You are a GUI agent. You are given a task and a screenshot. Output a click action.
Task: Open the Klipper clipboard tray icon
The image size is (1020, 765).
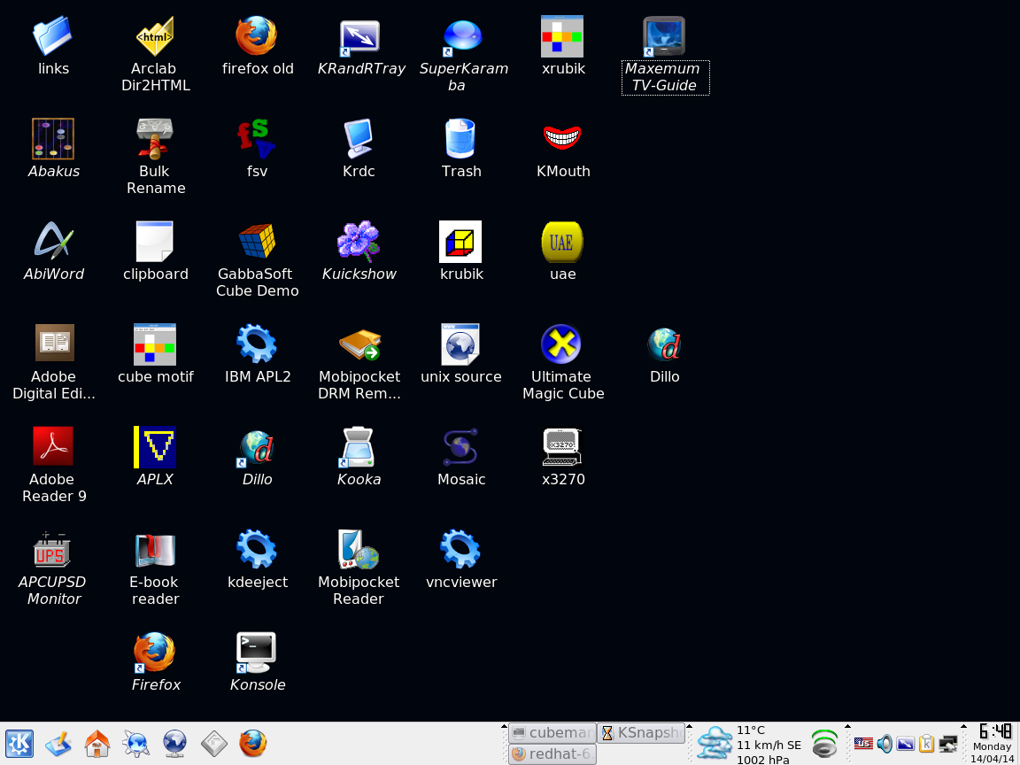926,743
